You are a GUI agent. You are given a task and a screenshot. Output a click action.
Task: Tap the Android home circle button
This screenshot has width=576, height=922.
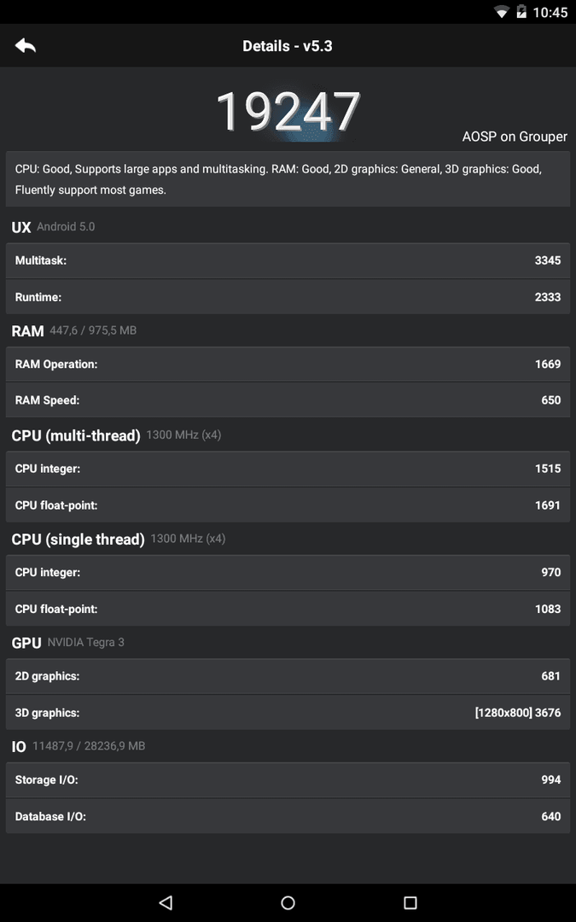(x=288, y=902)
